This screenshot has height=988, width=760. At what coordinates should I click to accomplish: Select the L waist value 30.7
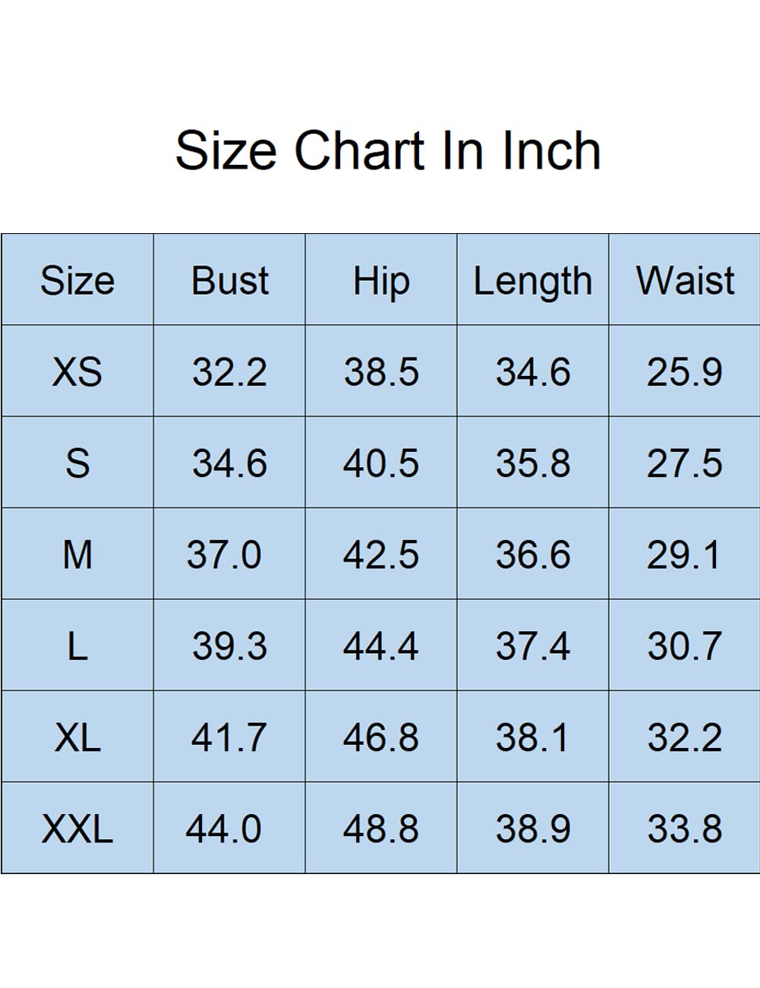(685, 646)
